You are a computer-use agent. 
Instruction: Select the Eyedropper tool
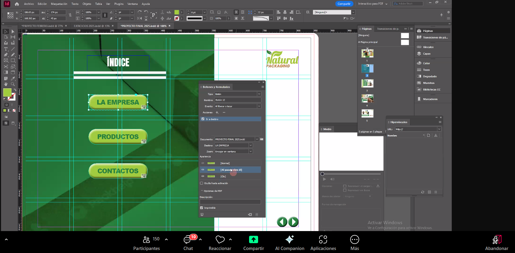(x=13, y=78)
